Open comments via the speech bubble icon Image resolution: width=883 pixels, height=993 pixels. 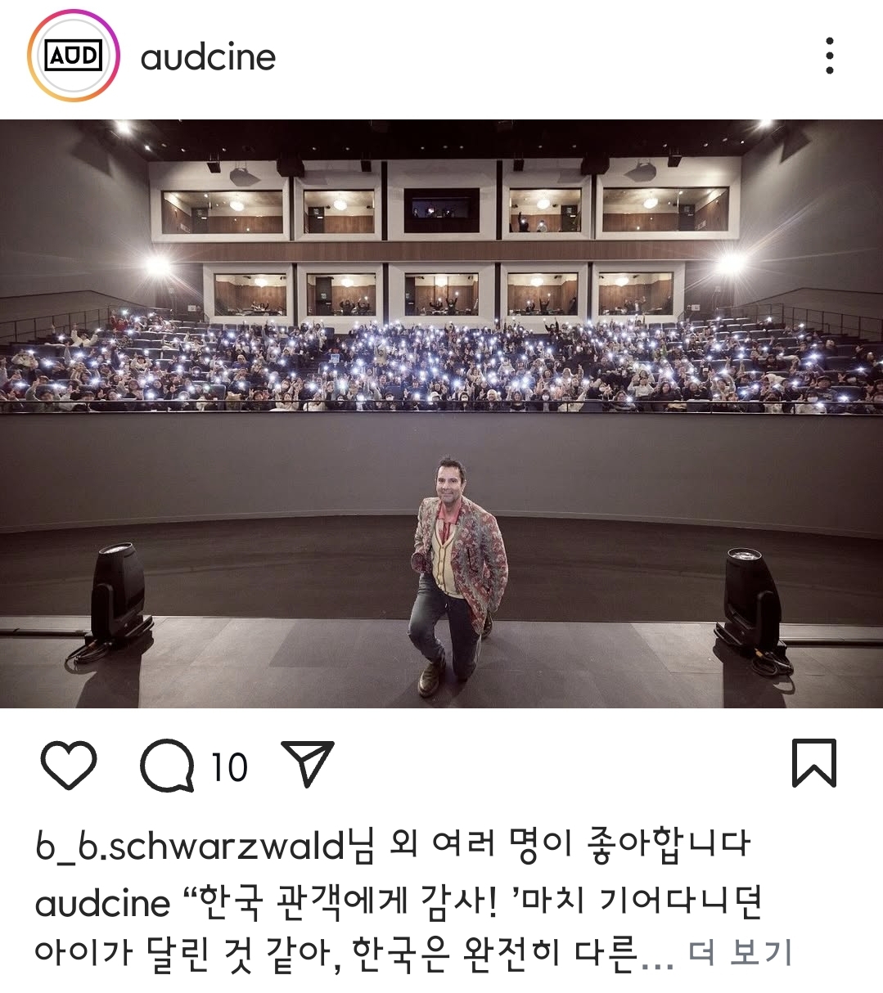pos(167,766)
